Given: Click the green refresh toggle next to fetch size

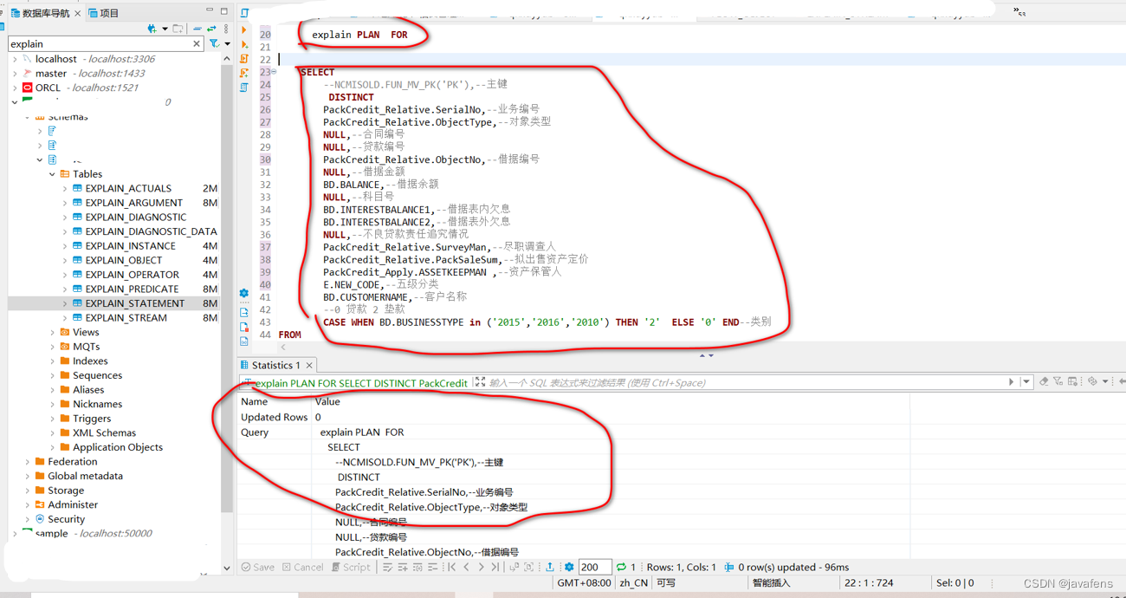Looking at the screenshot, I should coord(620,566).
